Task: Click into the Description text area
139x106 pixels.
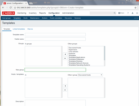Action: (x=55, y=103)
